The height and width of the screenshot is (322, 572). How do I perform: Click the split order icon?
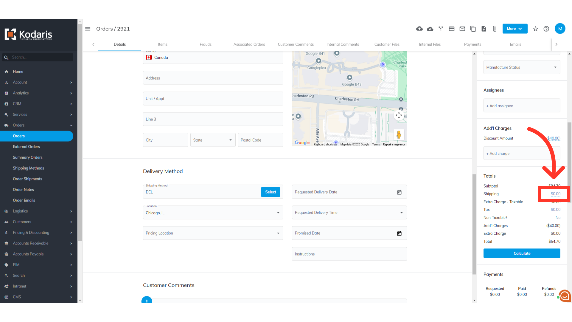pyautogui.click(x=441, y=29)
